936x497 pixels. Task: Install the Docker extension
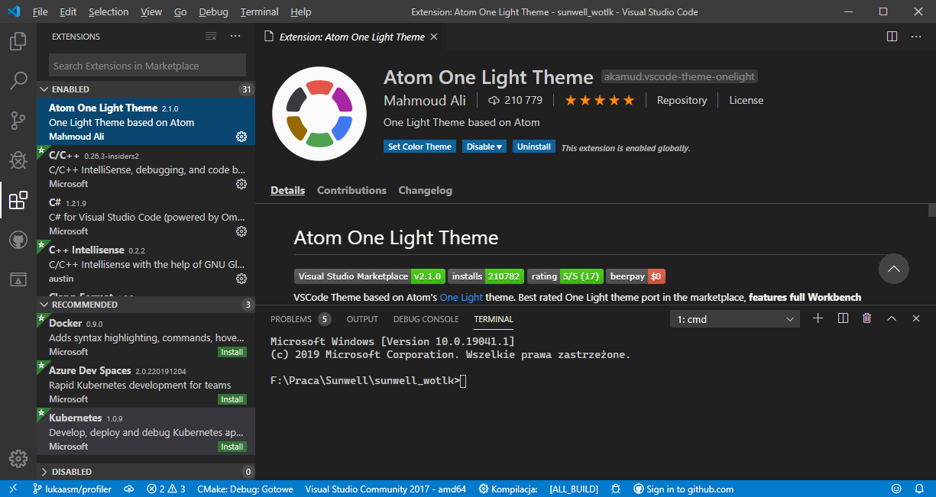point(232,352)
